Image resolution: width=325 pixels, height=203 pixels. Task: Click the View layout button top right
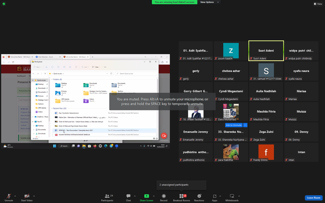click(318, 4)
